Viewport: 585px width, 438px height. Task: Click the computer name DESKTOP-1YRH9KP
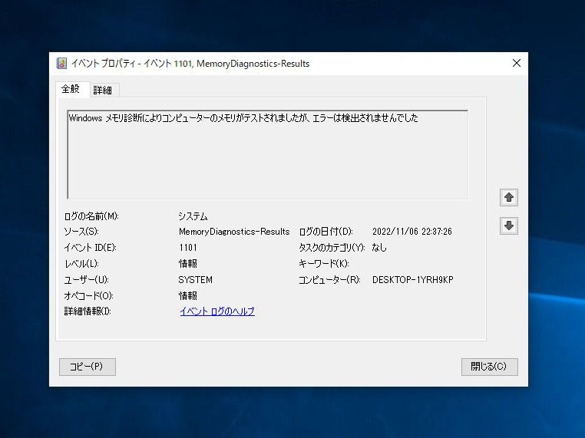(413, 279)
